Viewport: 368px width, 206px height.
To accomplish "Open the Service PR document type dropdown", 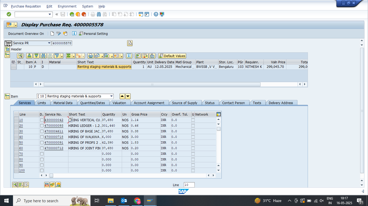I will pos(49,43).
